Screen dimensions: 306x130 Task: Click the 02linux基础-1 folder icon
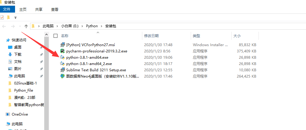[x=10, y=83]
